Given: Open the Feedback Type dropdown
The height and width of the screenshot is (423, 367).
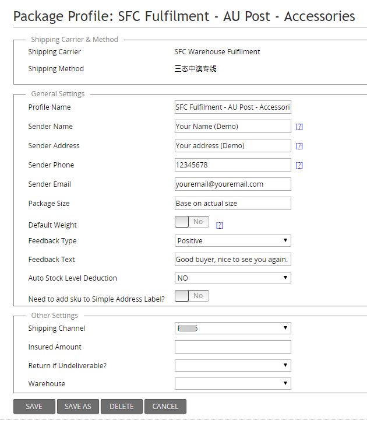Looking at the screenshot, I should pos(233,240).
